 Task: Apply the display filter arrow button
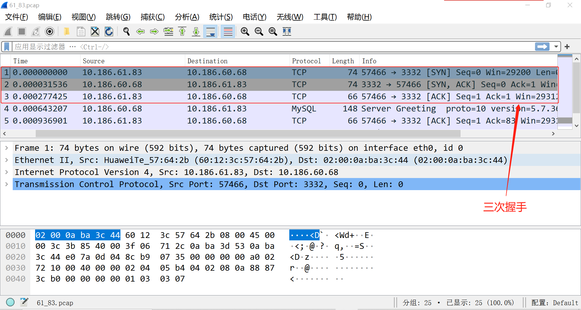click(x=542, y=47)
